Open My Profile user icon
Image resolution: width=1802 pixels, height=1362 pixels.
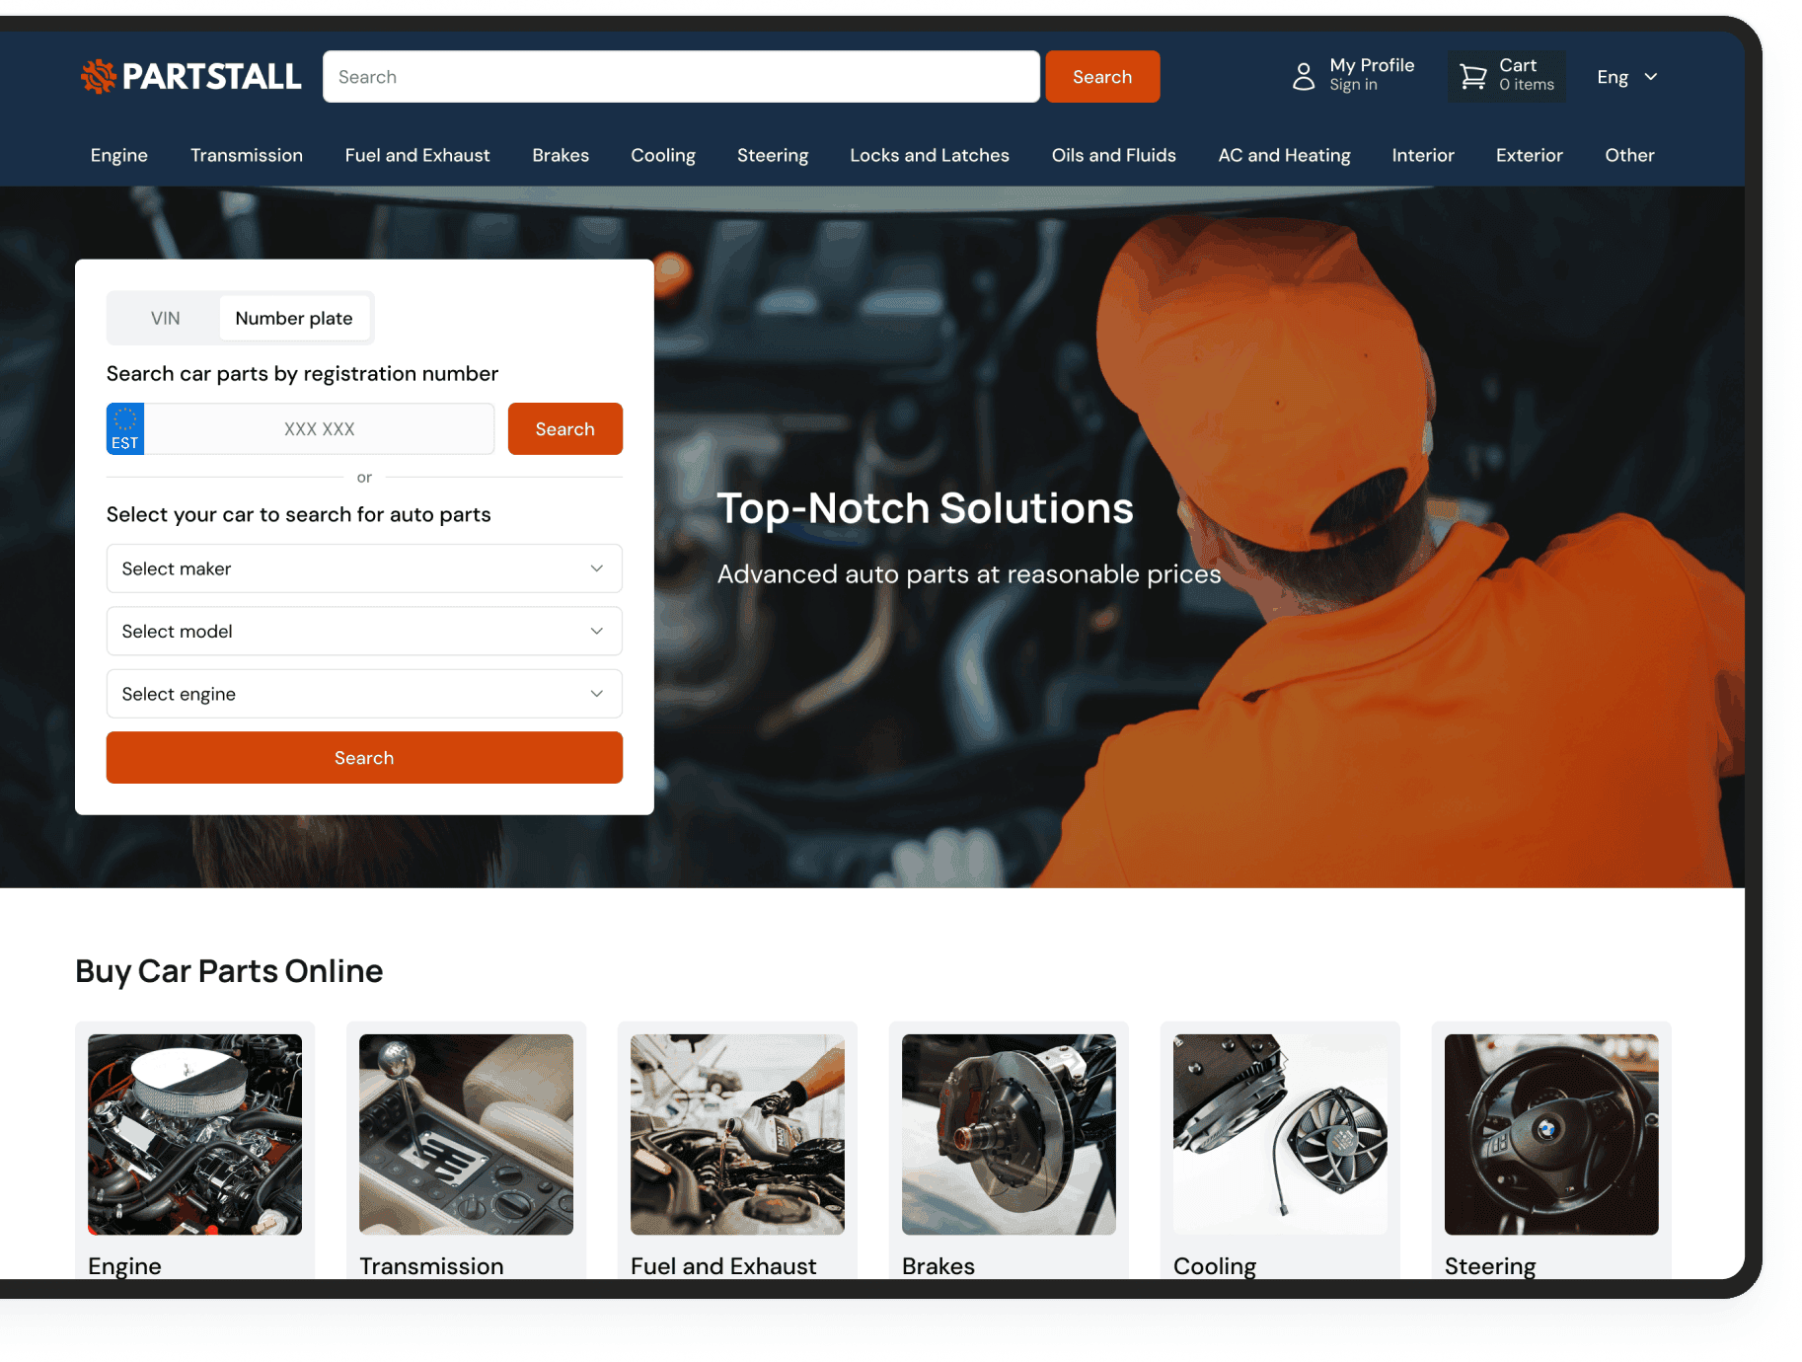point(1304,77)
